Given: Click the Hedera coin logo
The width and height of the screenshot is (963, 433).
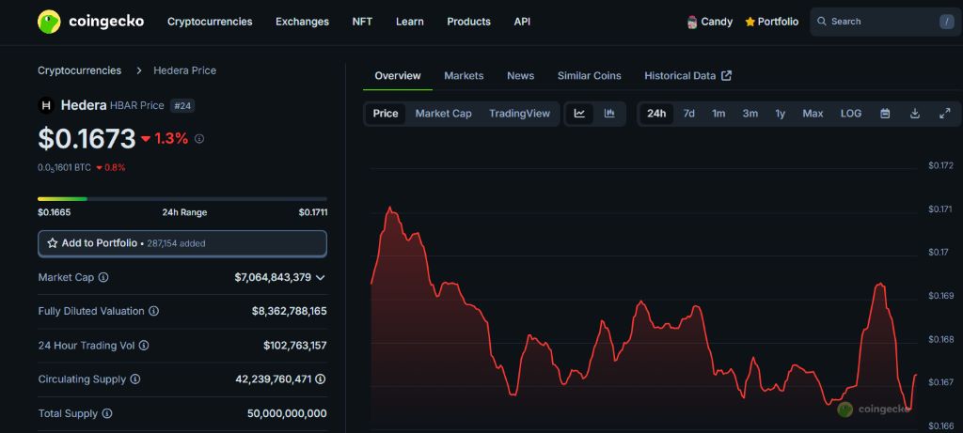Looking at the screenshot, I should tap(46, 105).
